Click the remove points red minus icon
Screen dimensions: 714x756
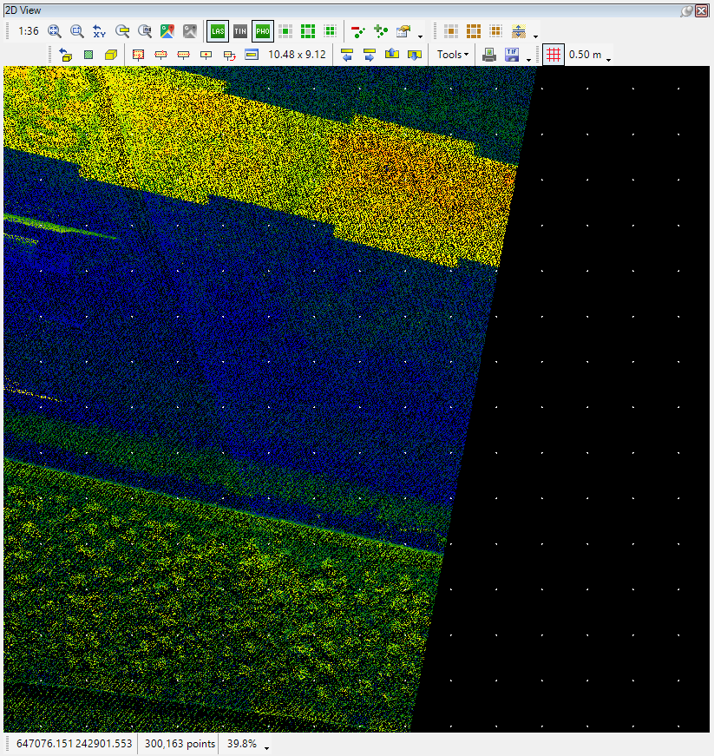pos(358,31)
